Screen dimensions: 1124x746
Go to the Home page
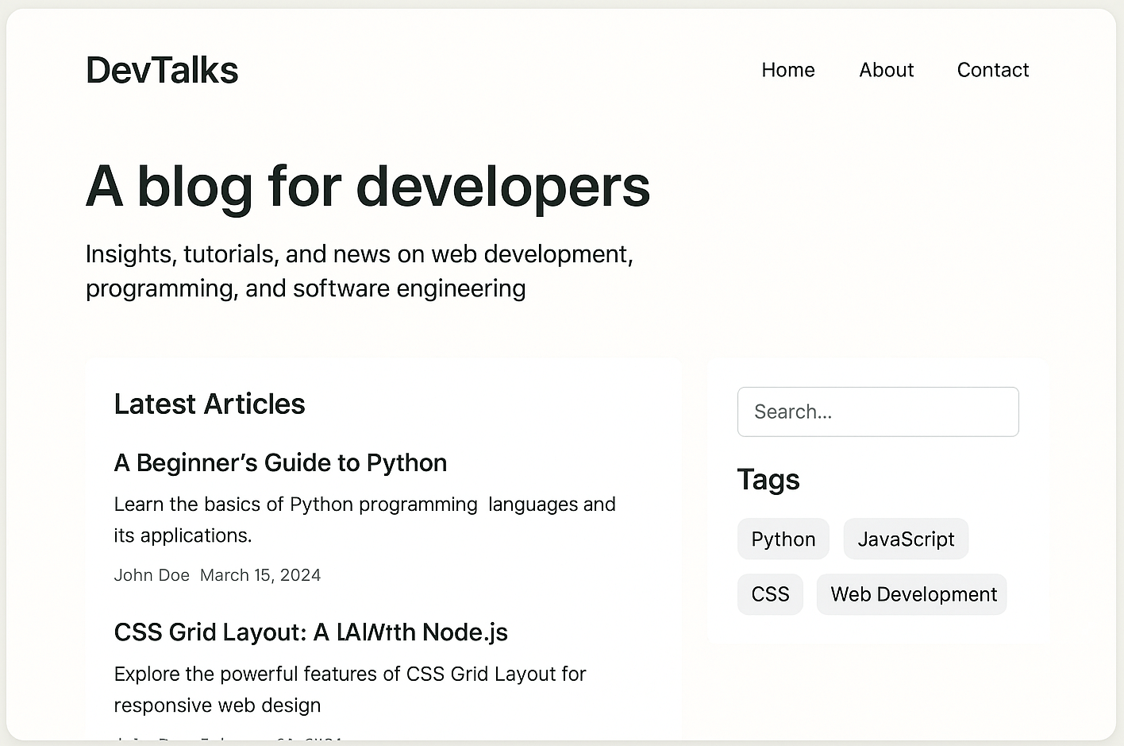point(787,70)
